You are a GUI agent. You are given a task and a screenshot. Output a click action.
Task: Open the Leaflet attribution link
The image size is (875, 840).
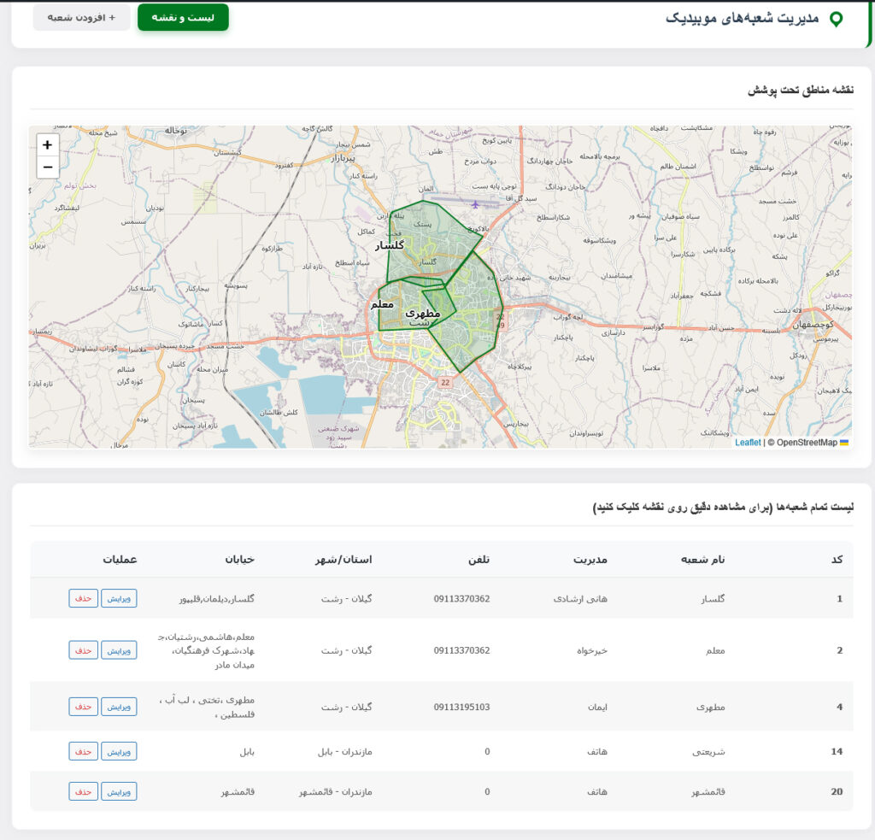click(x=750, y=443)
